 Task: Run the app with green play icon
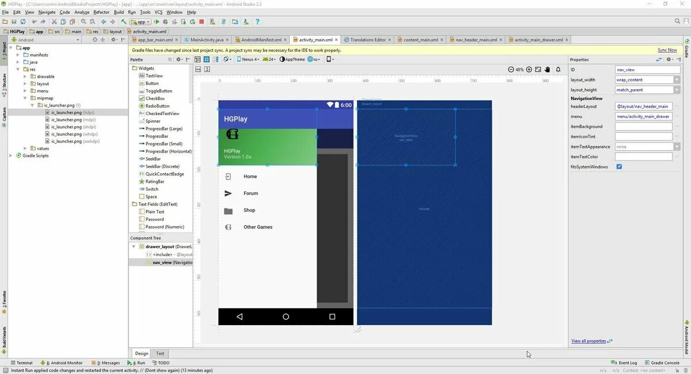[157, 22]
